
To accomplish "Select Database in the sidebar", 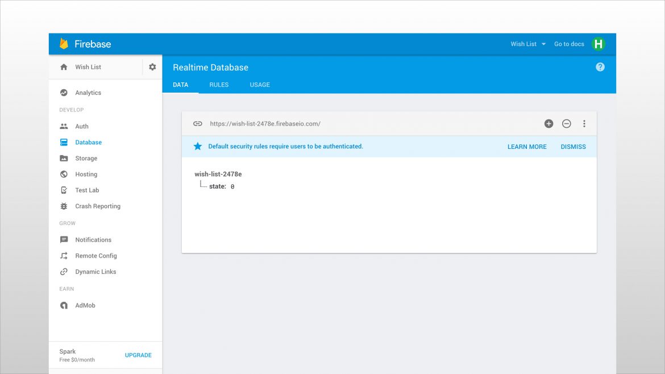I will coord(88,143).
